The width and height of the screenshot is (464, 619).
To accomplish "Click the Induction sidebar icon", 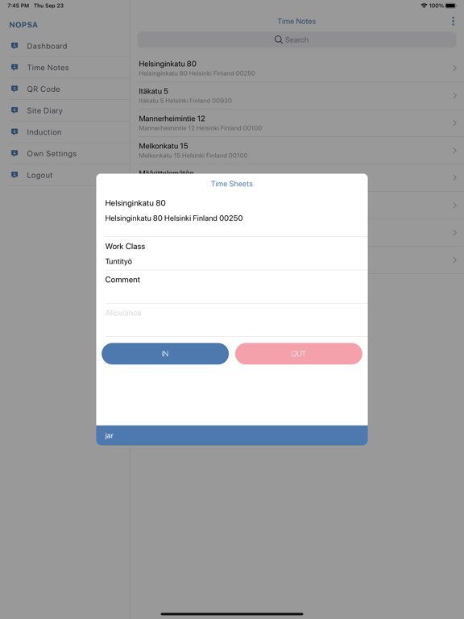I will (x=14, y=132).
